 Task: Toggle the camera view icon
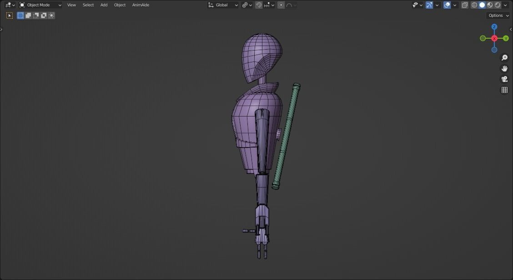point(504,79)
